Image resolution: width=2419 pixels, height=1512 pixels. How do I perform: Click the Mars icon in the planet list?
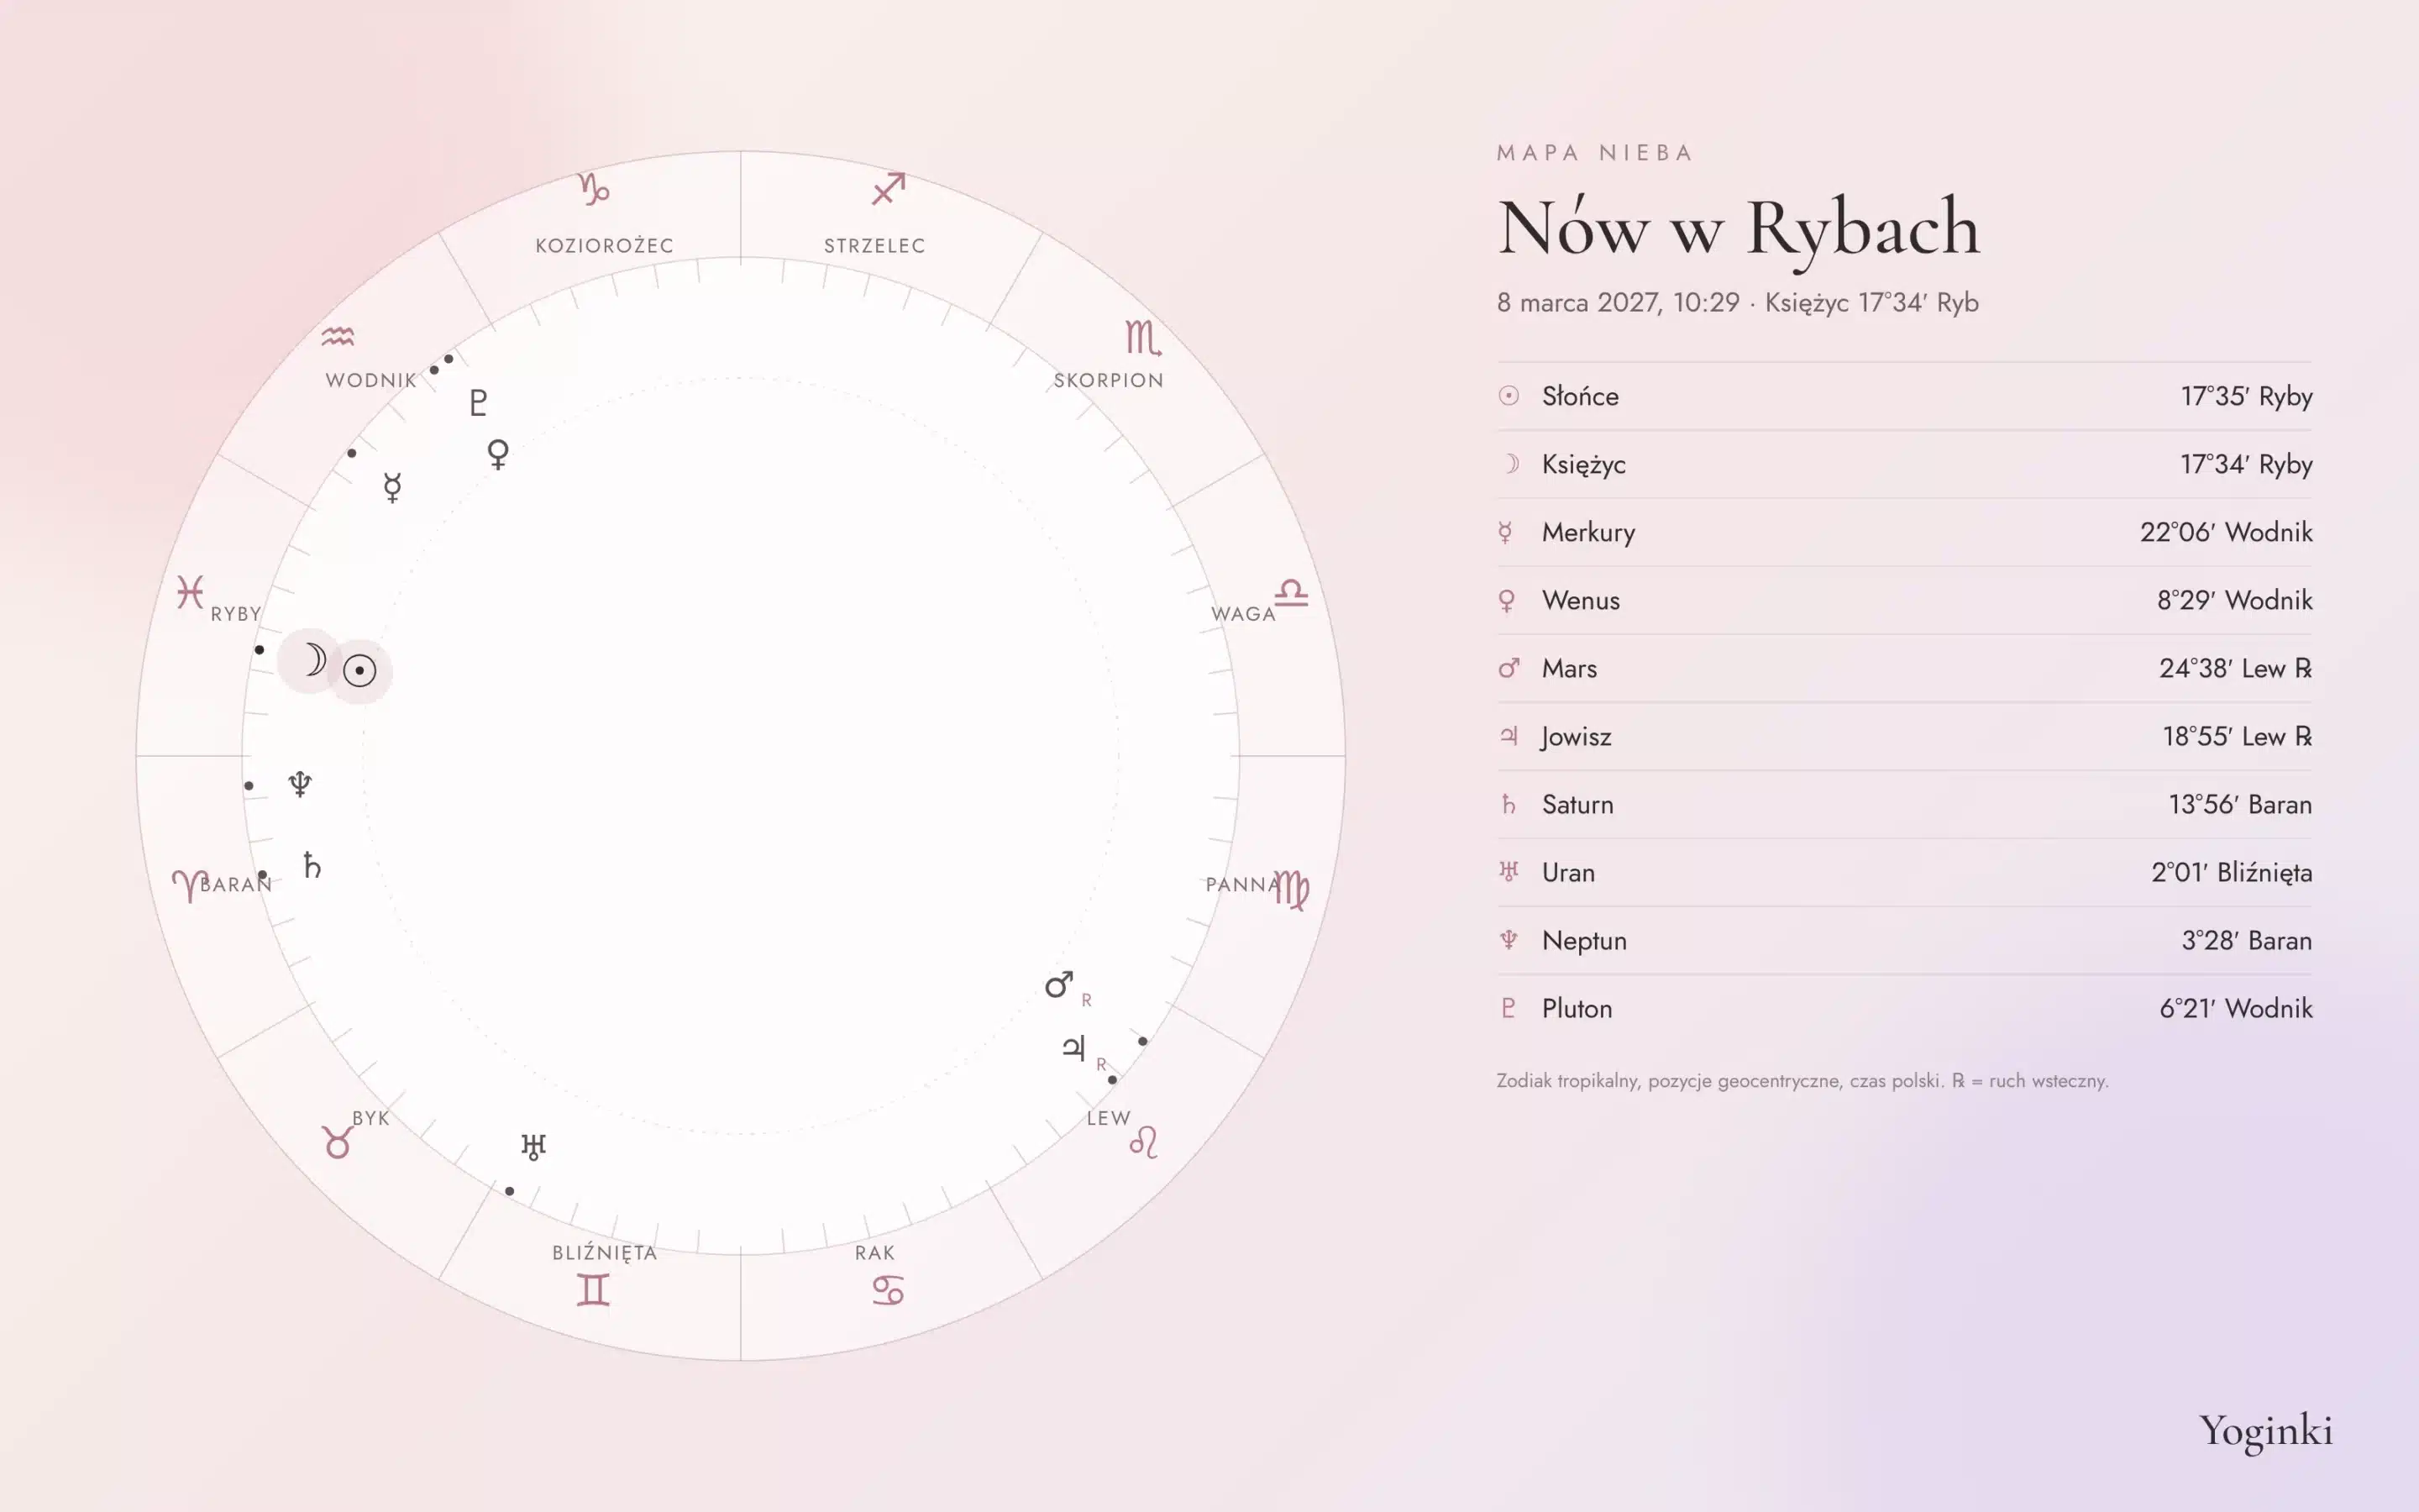[x=1509, y=668]
